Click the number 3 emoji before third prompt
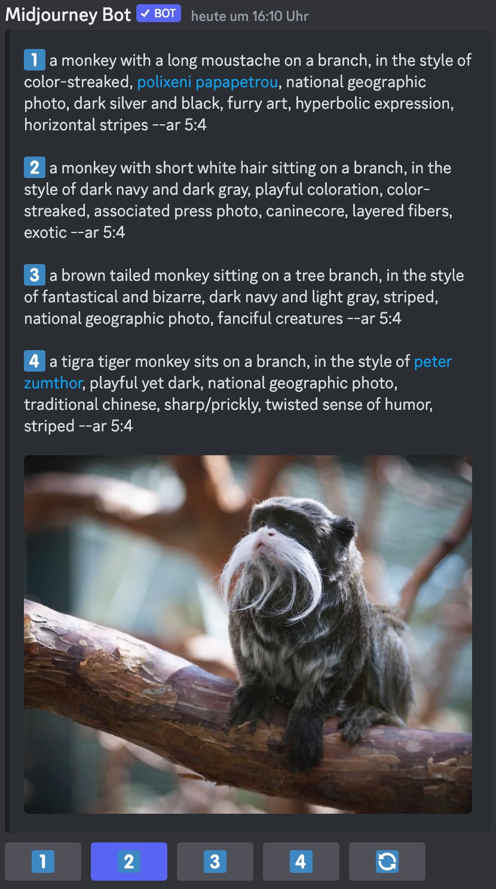This screenshot has width=496, height=889. [34, 275]
